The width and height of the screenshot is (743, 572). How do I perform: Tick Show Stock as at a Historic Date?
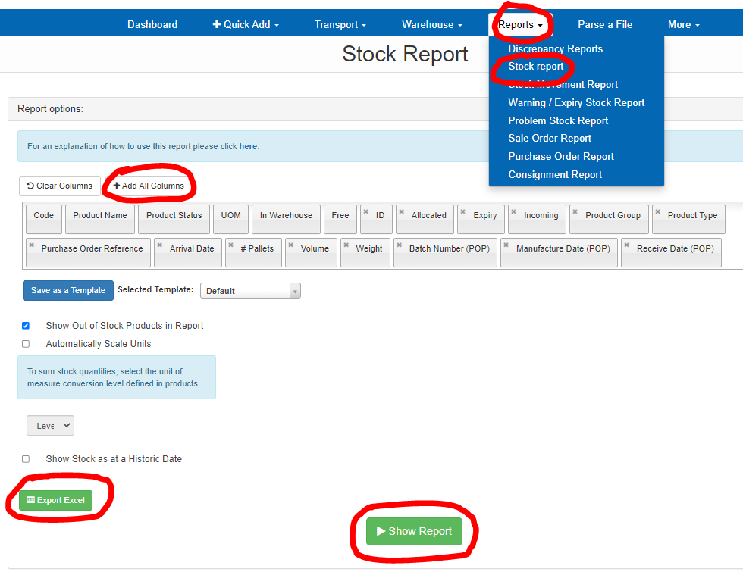pos(26,459)
